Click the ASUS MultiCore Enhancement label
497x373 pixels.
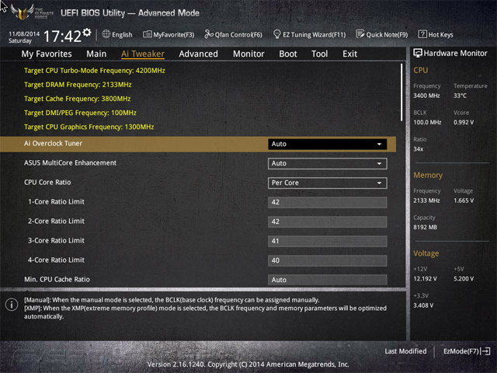(x=71, y=162)
